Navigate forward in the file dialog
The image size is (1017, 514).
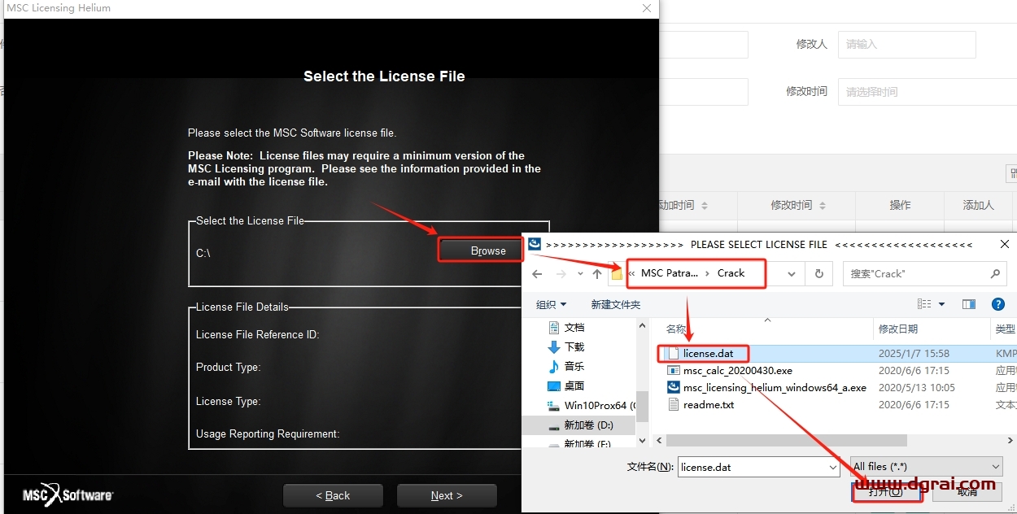pos(561,274)
